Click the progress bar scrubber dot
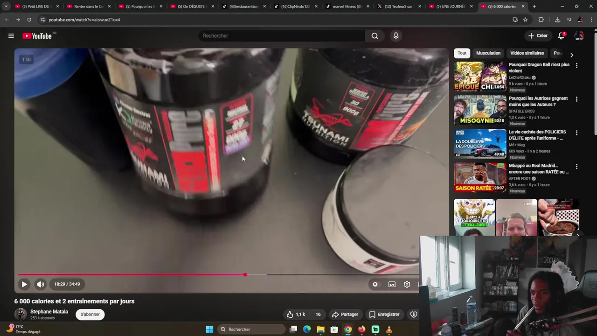This screenshot has height=336, width=597. click(x=245, y=274)
